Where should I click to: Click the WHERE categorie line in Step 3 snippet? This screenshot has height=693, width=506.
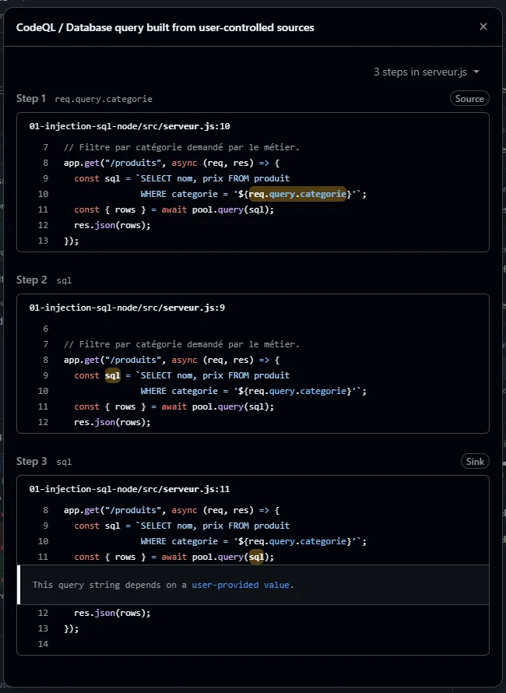pyautogui.click(x=253, y=541)
